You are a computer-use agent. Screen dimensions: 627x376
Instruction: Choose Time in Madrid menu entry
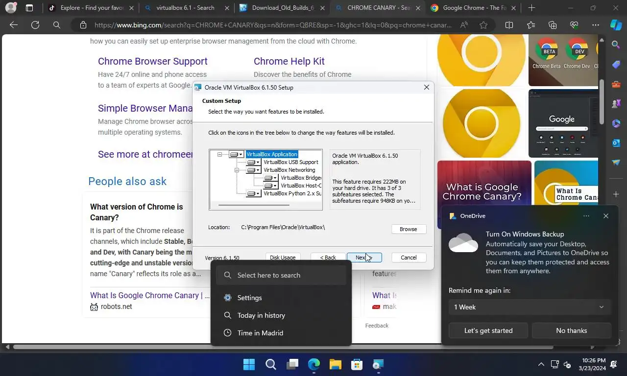click(281, 333)
